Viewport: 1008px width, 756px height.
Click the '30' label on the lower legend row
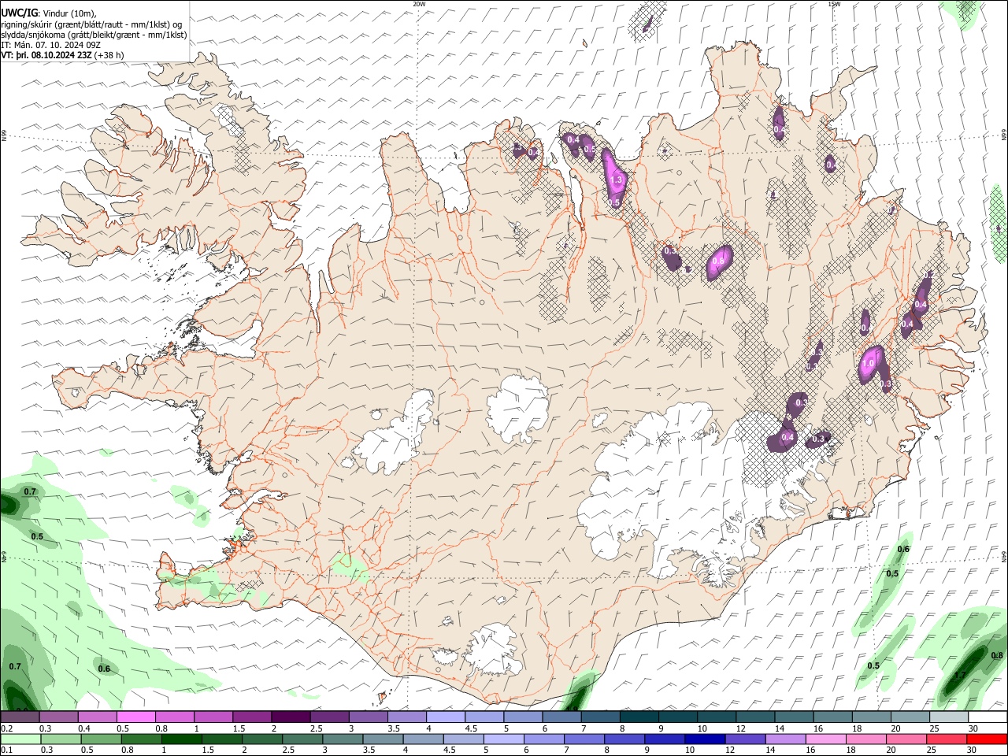point(971,750)
